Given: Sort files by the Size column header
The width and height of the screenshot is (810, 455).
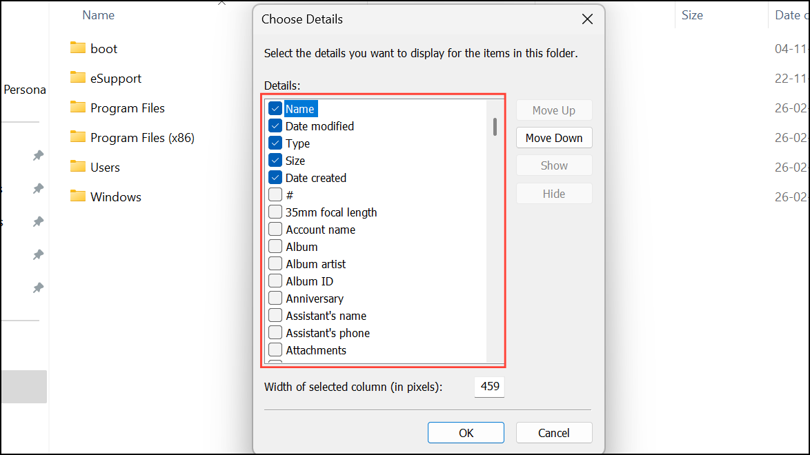Looking at the screenshot, I should 692,14.
